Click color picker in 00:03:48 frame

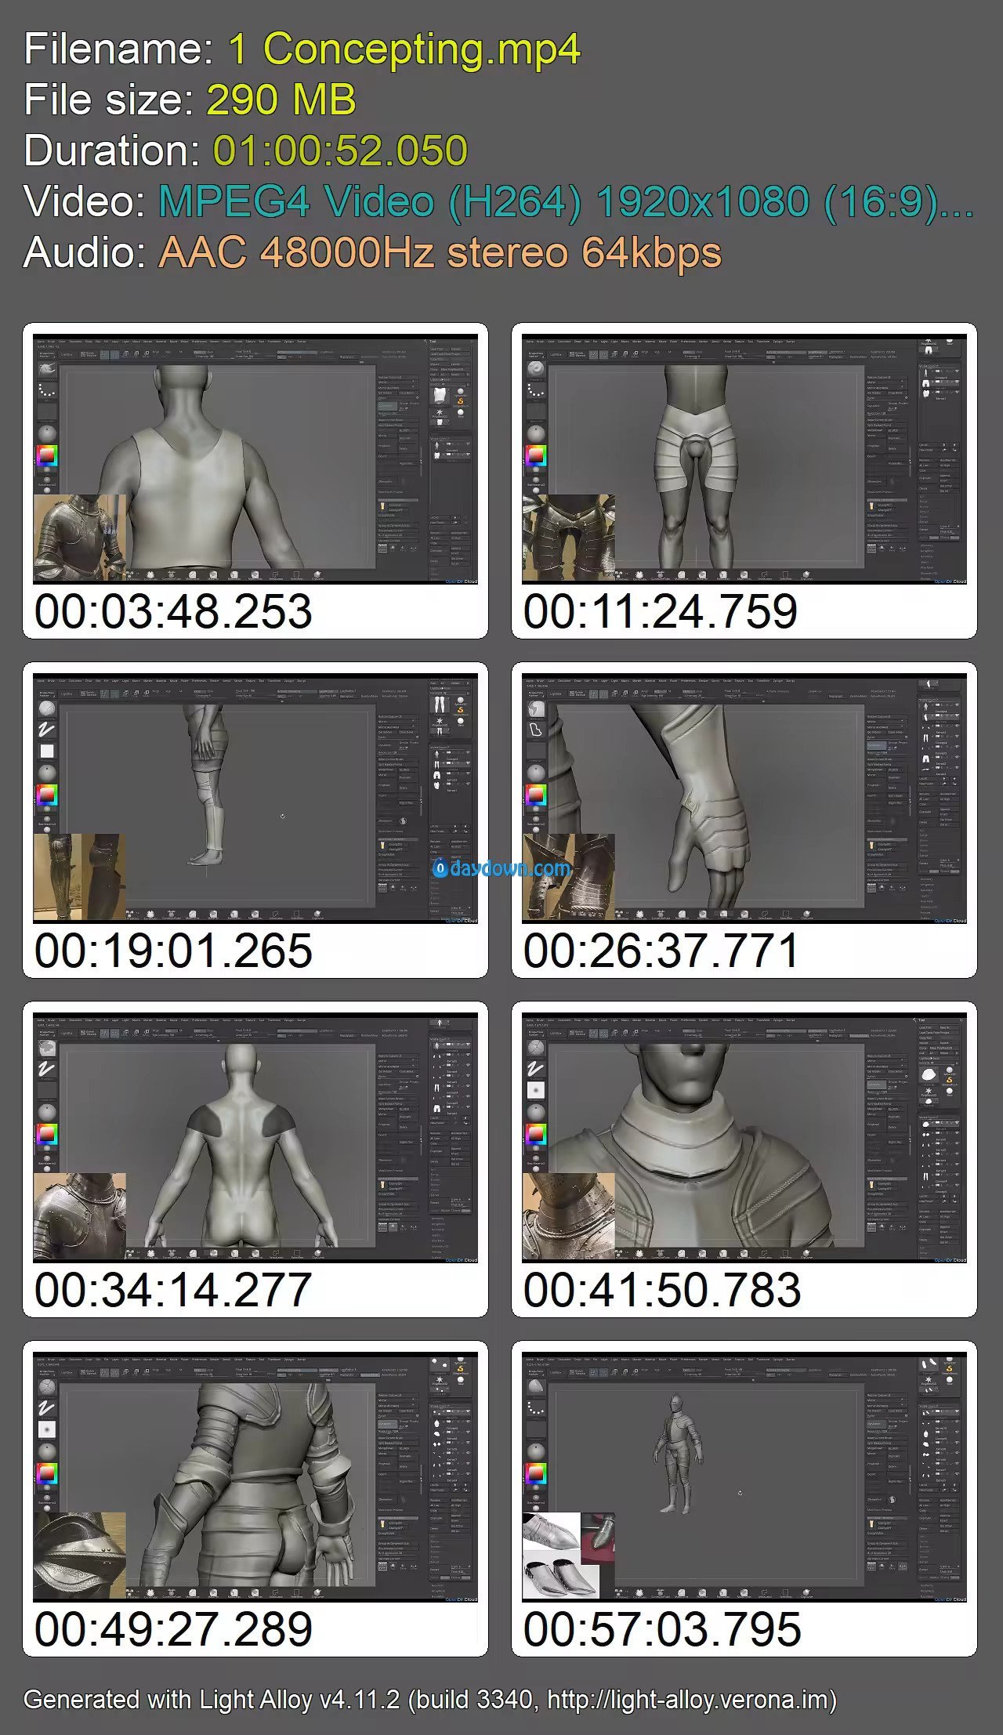pyautogui.click(x=47, y=455)
